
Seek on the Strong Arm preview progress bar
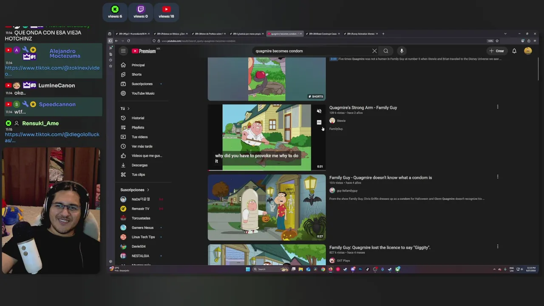pos(266,170)
